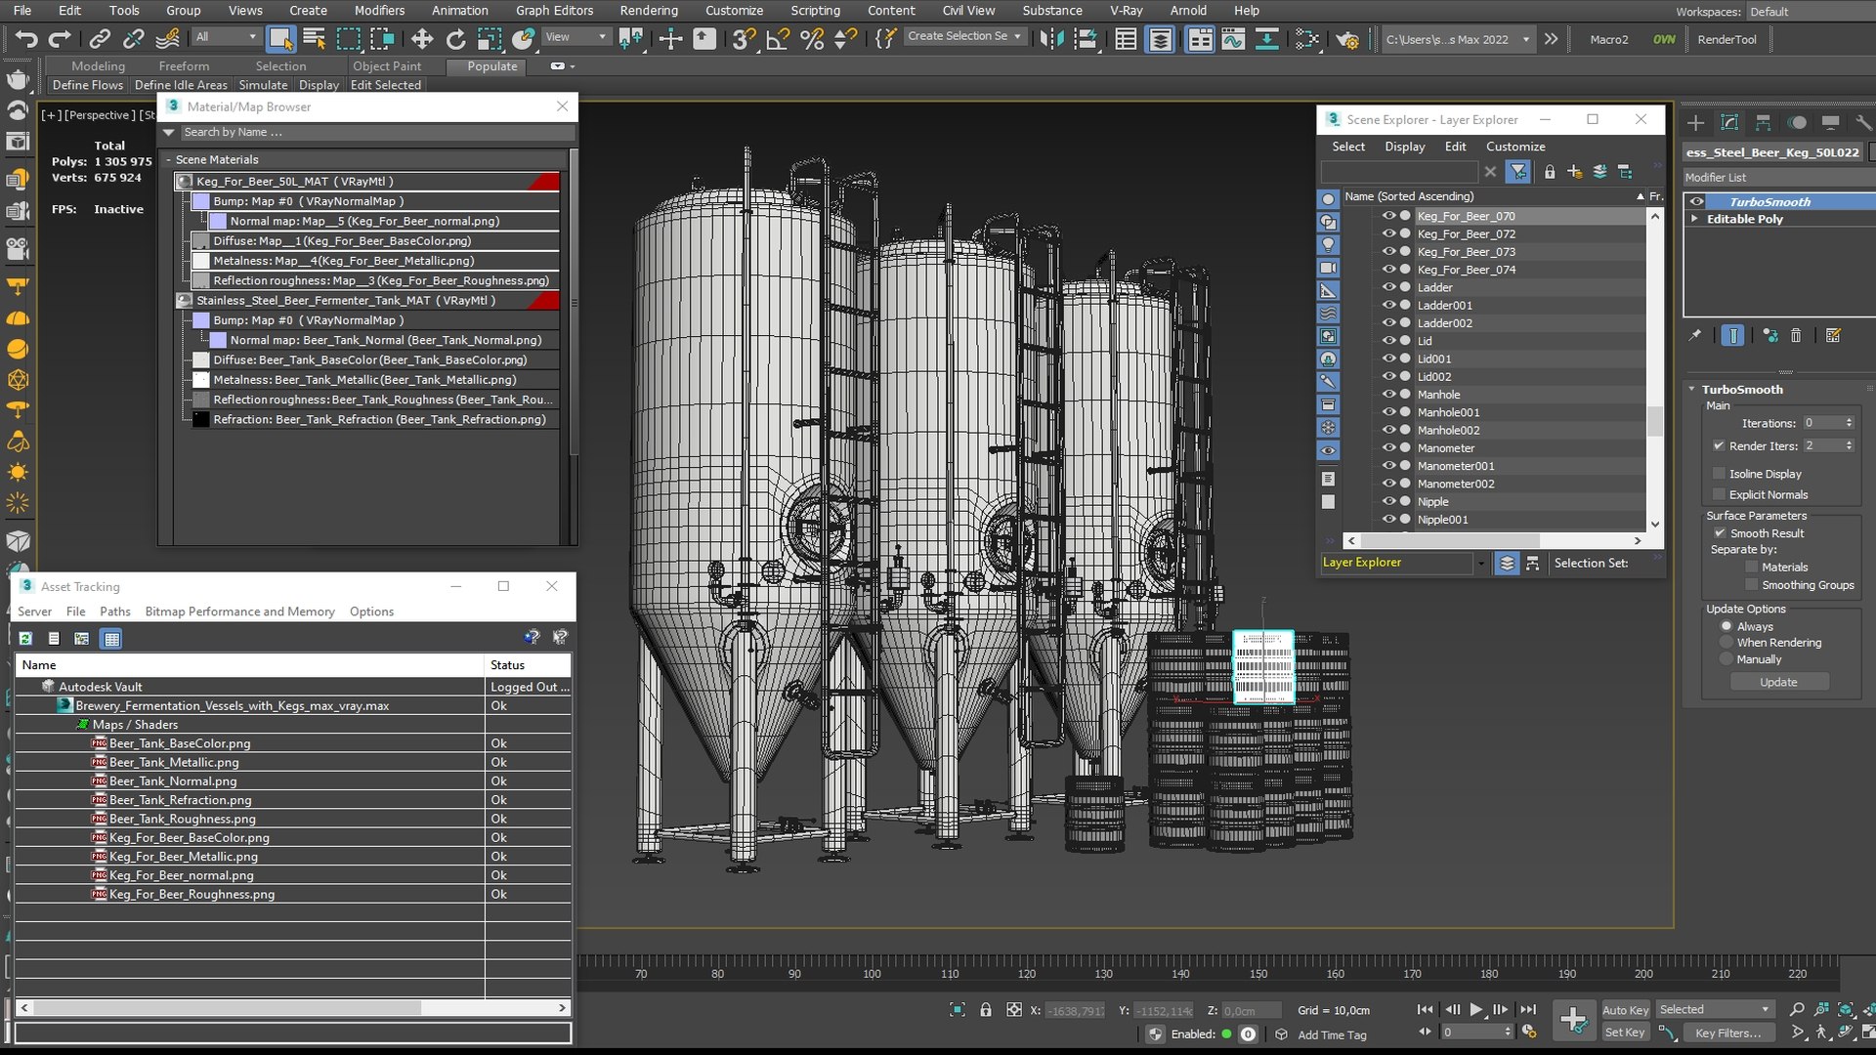Click Selection Lock toggle padlock icon
The width and height of the screenshot is (1876, 1055).
click(986, 1010)
